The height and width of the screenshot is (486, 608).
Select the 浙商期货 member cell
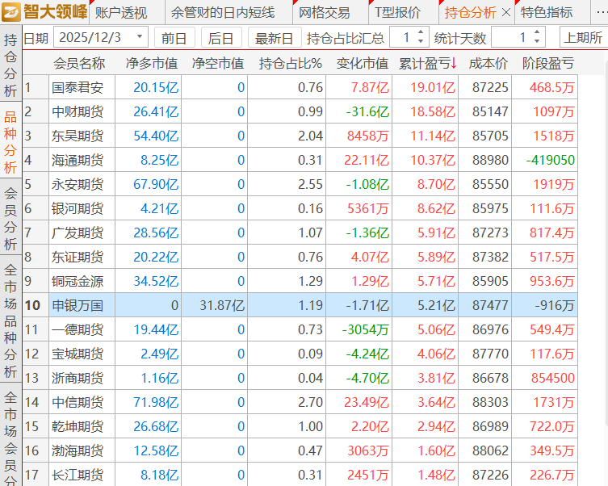click(x=82, y=378)
